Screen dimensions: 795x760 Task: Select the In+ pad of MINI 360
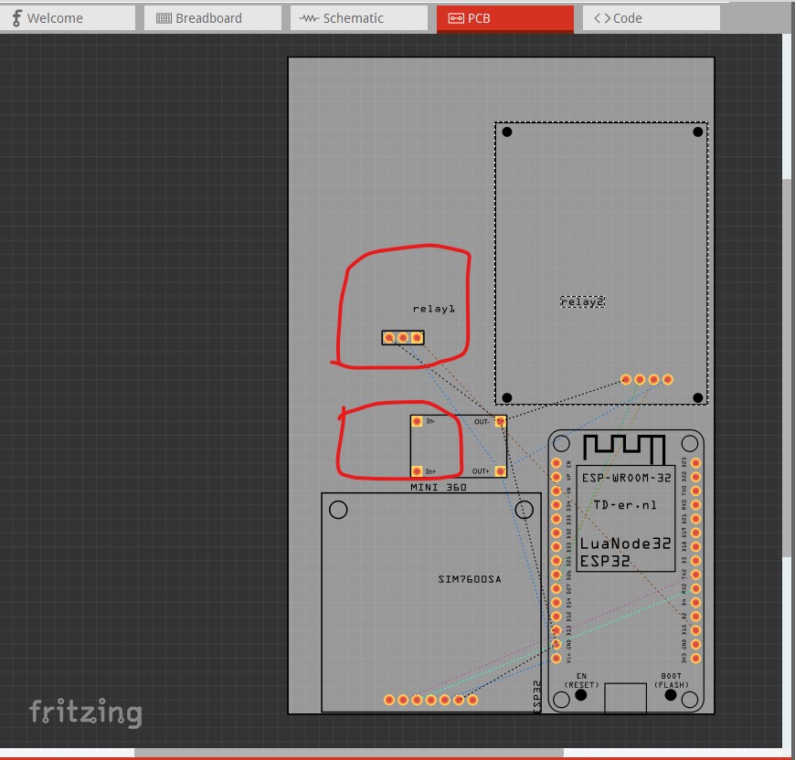(417, 471)
